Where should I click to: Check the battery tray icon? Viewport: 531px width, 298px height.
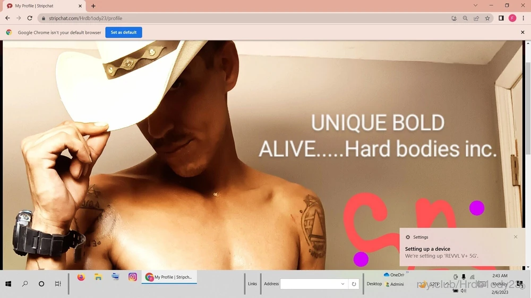[x=456, y=290]
